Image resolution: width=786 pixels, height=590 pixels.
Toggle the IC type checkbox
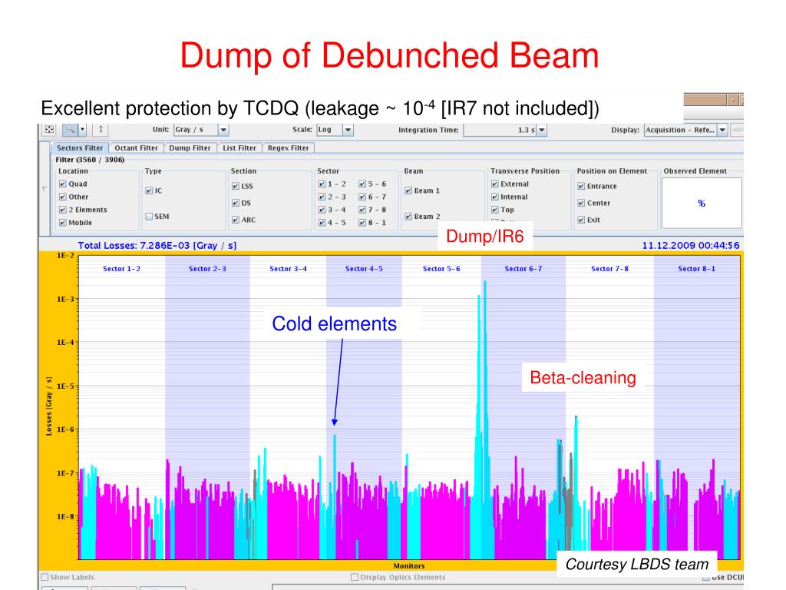[149, 191]
